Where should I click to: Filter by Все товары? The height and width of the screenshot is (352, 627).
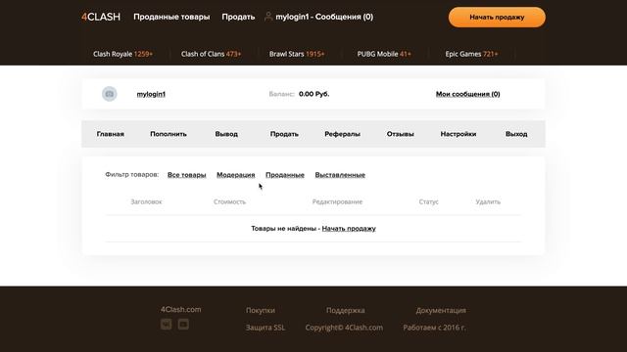click(x=187, y=175)
